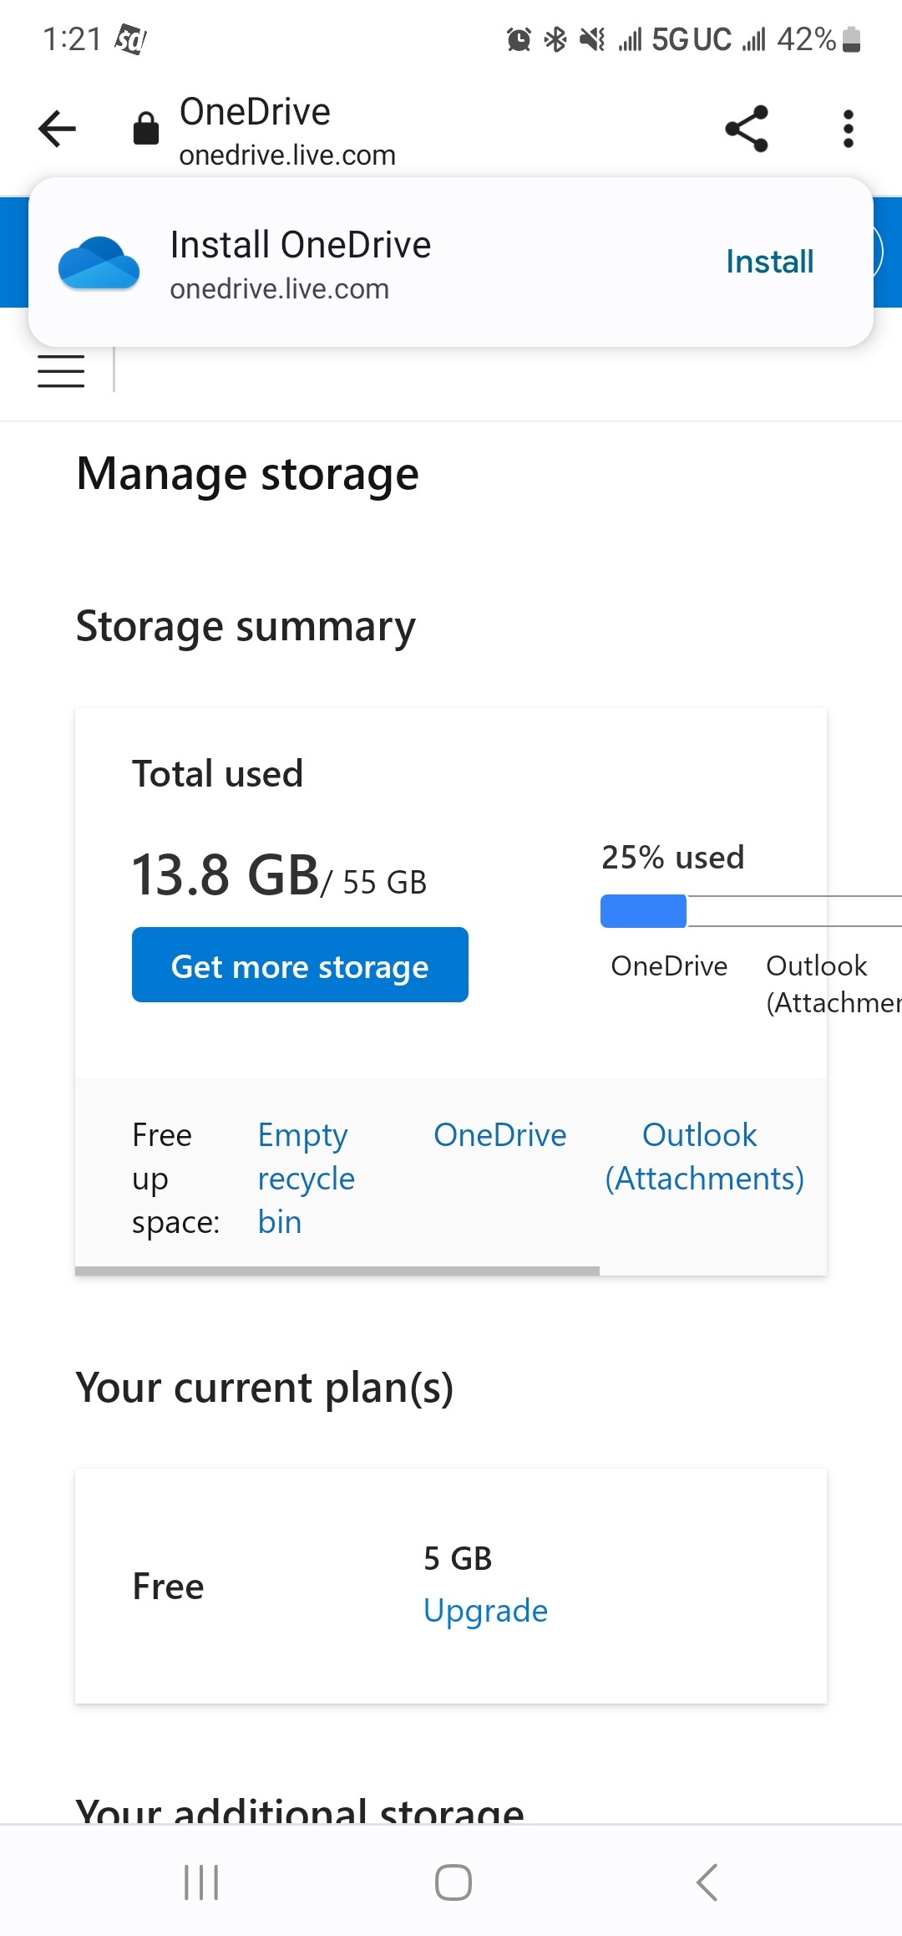The image size is (902, 1936).
Task: Tap the alarm icon in status bar
Action: pyautogui.click(x=519, y=39)
